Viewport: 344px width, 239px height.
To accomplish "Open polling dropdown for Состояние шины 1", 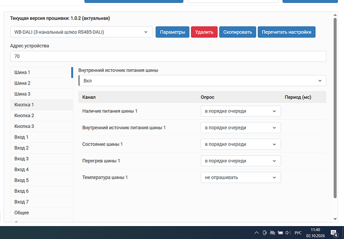I will 241,144.
